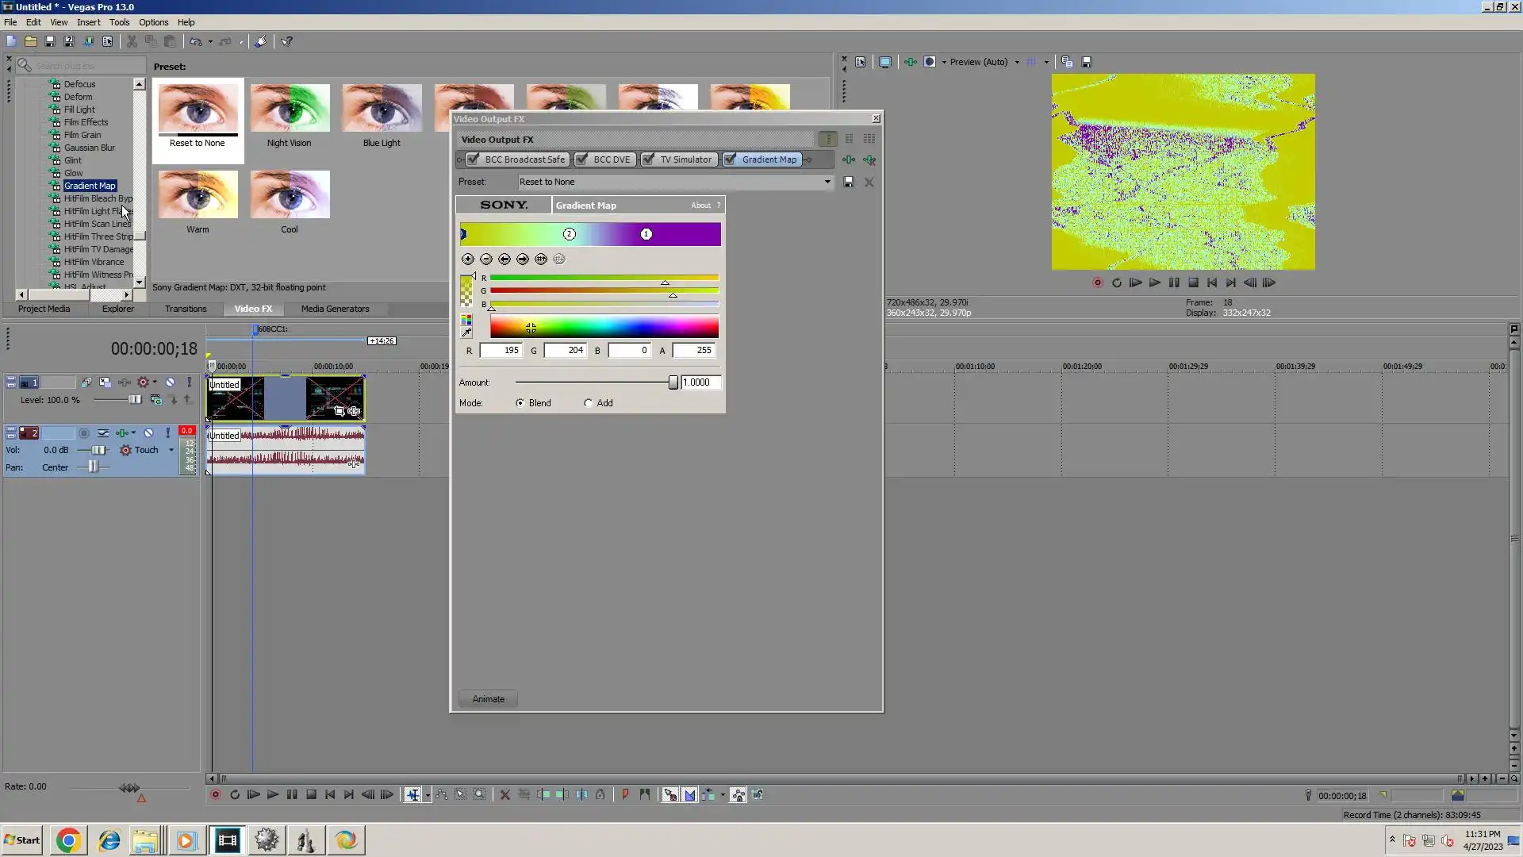Click the About link in Gradient Map
This screenshot has width=1523, height=857.
point(700,206)
